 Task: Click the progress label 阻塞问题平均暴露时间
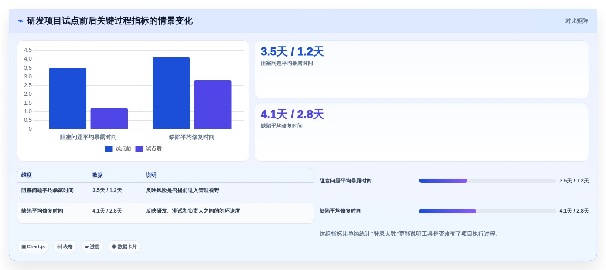coord(346,181)
